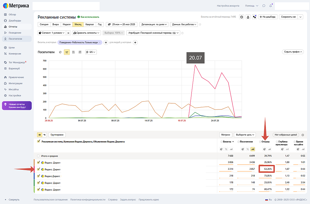Select the line chart view
The image size is (310, 204).
coord(67,52)
